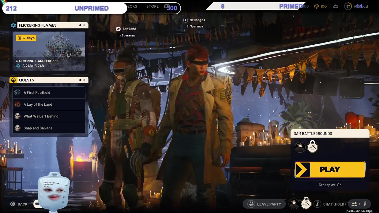
Task: Click quest giver portrait beside Snap and Salvage
Action: (17, 128)
